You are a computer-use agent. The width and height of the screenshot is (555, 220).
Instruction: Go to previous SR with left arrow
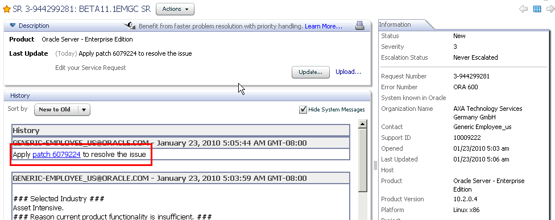click(x=524, y=9)
